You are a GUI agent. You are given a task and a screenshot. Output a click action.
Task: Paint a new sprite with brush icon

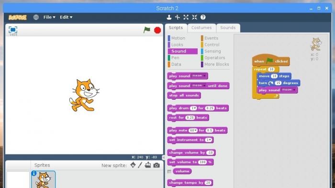pos(140,165)
